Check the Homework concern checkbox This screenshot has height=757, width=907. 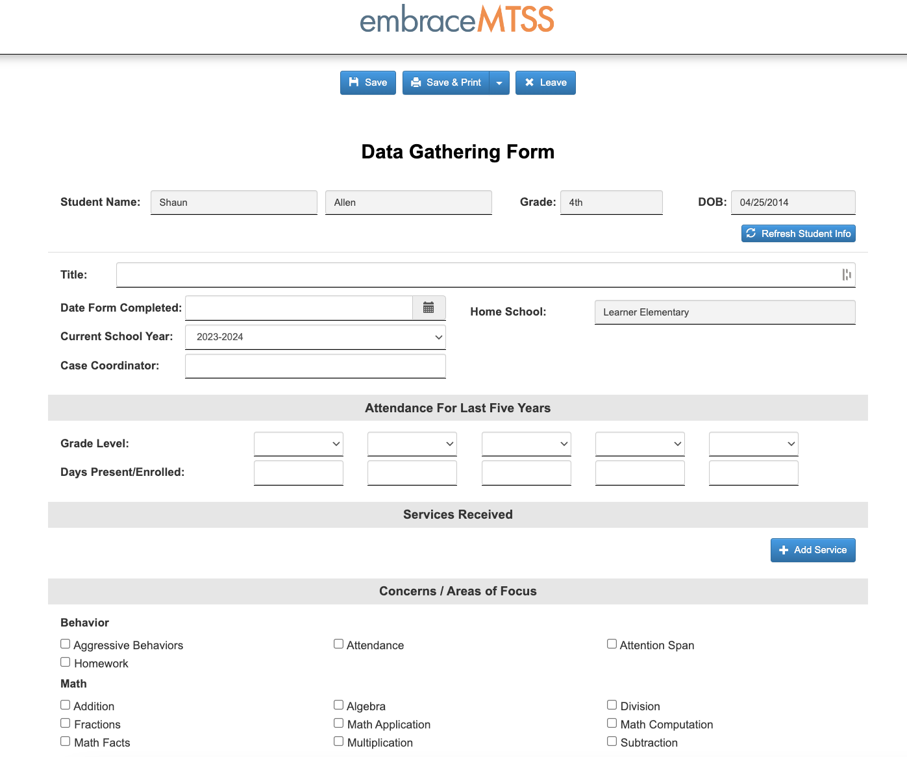click(x=65, y=662)
